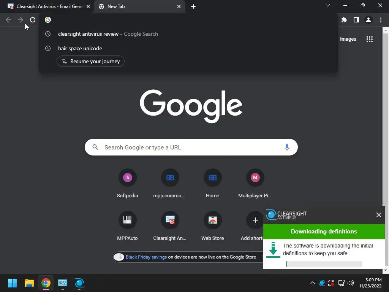The image size is (389, 292).
Task: Open the Softpedia shortcut
Action: (x=128, y=183)
